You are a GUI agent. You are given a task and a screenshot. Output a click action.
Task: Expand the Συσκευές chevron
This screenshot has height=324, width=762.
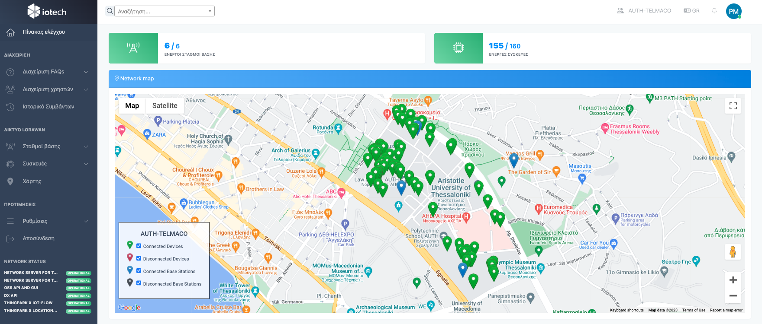click(86, 164)
